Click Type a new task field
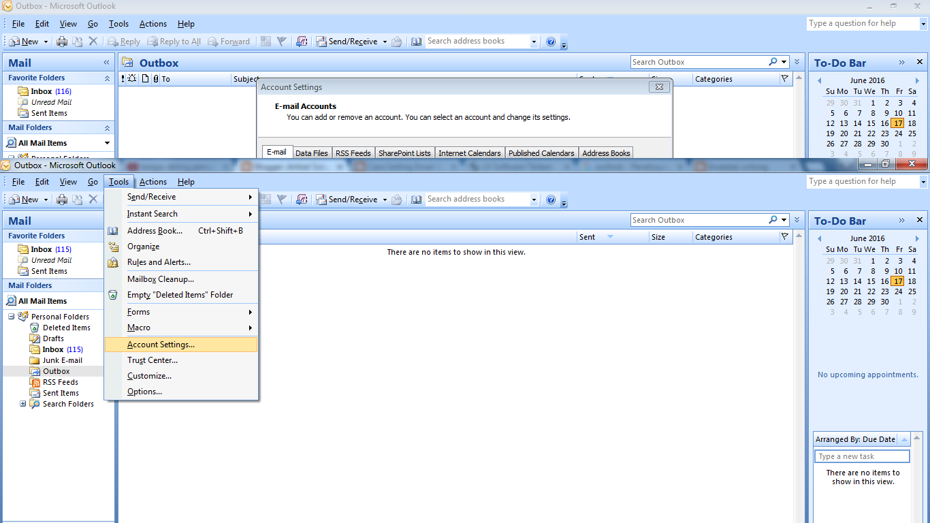930x523 pixels. click(862, 456)
